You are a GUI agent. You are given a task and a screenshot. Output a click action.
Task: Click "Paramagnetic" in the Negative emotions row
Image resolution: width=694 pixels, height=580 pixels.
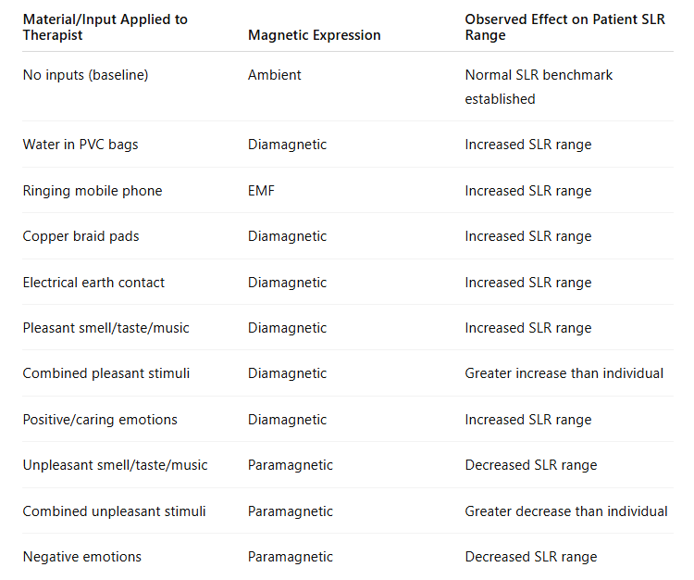[290, 557]
